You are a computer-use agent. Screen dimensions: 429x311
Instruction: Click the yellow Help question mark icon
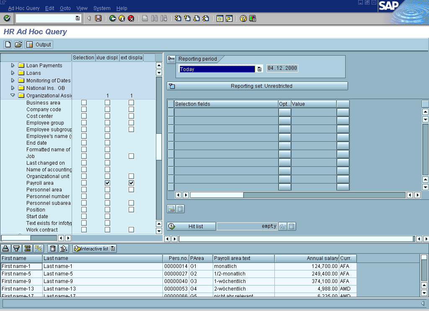(x=243, y=18)
